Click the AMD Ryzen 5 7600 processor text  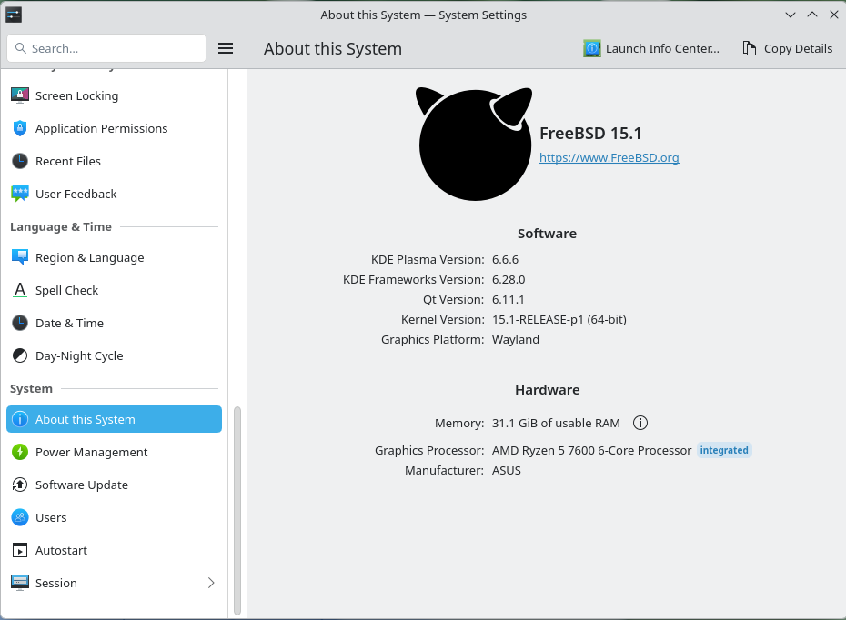(x=591, y=450)
